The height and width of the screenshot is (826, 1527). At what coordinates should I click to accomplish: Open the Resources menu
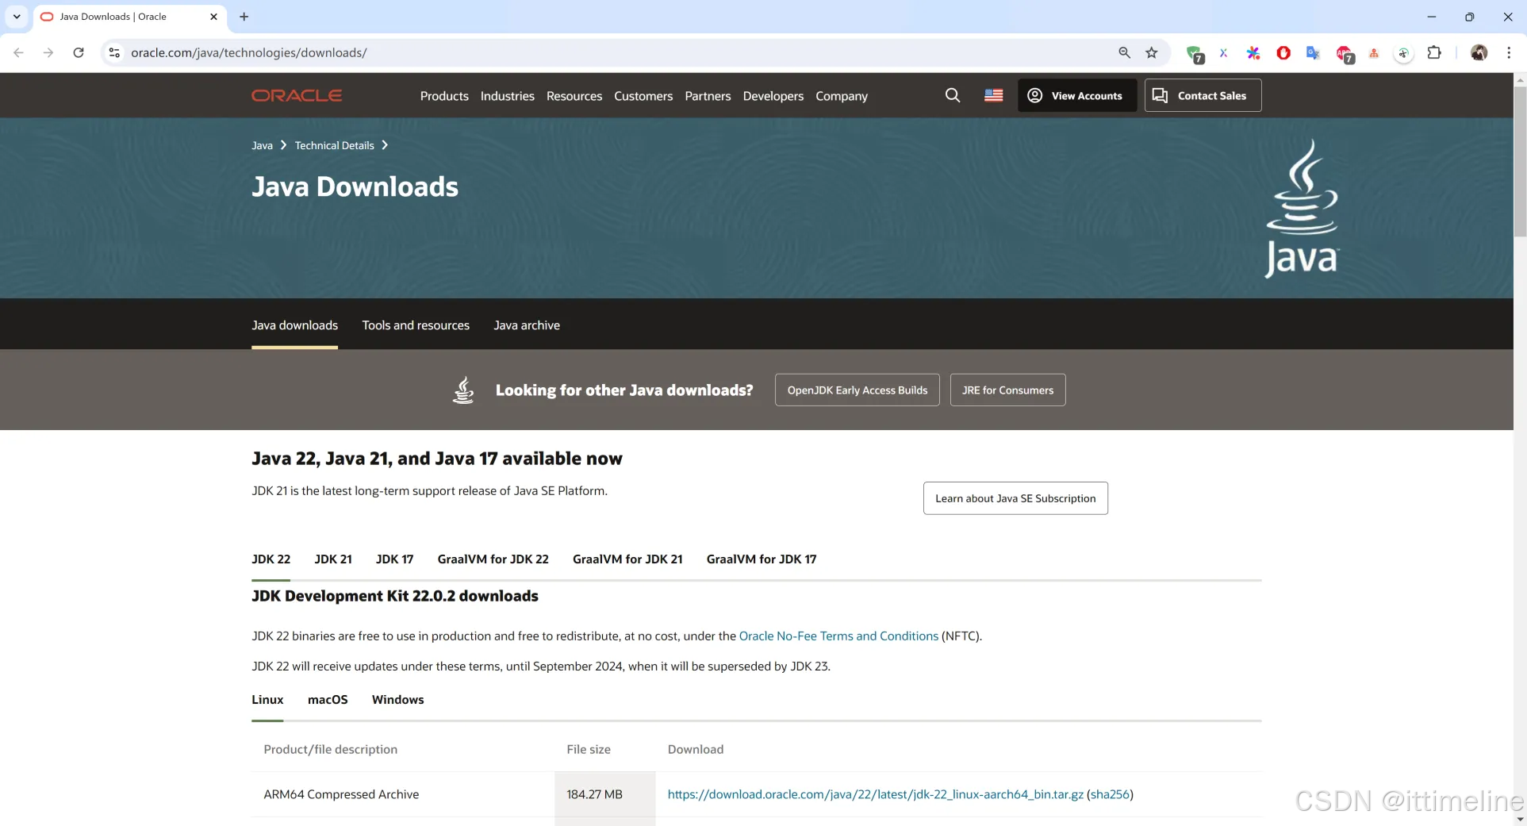pyautogui.click(x=574, y=96)
